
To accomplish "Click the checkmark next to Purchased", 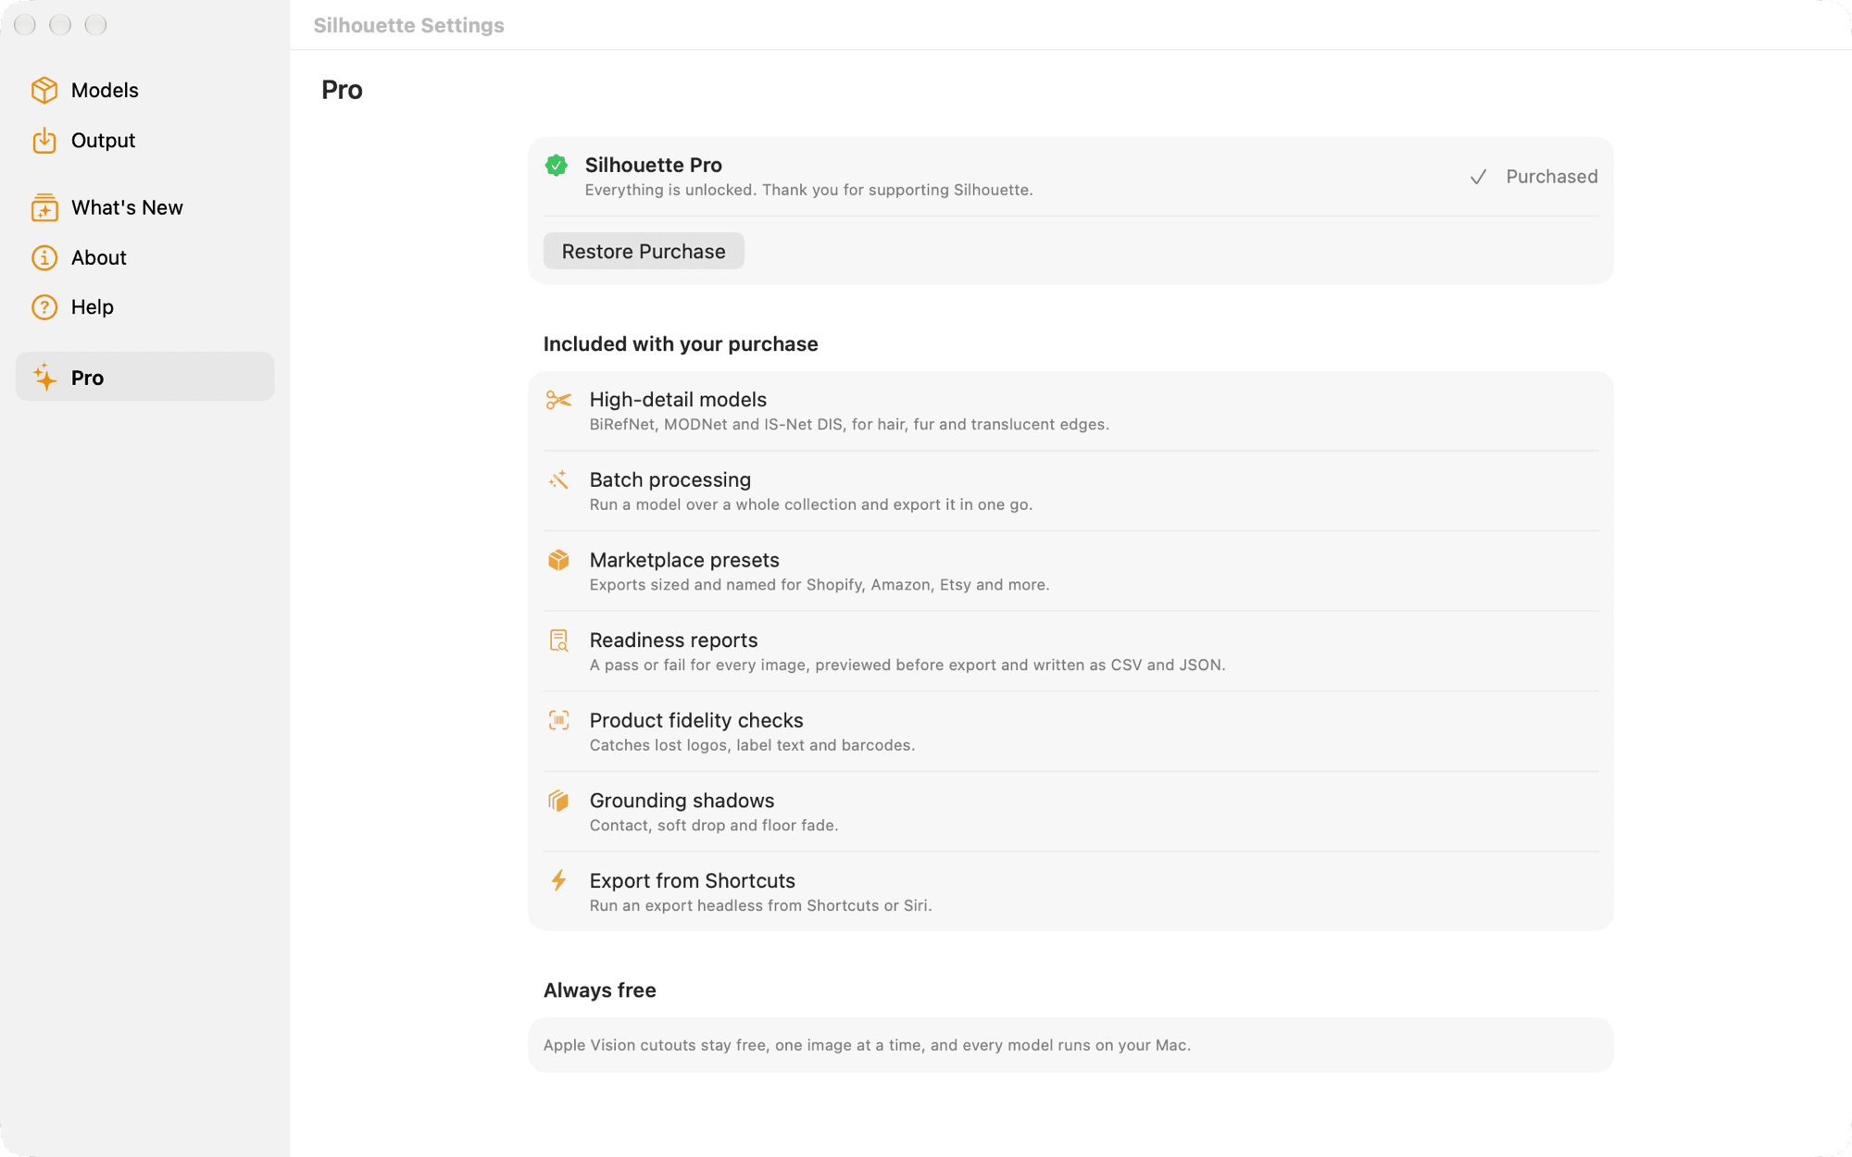I will [x=1479, y=177].
